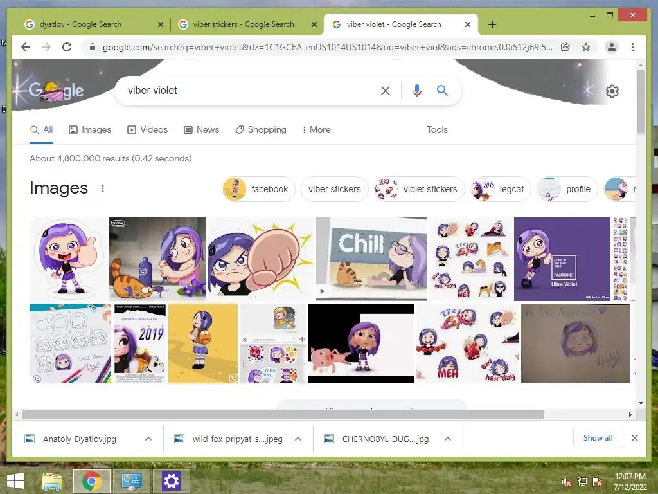Start voice search with the microphone
Viewport: 658px width, 494px height.
pos(416,90)
